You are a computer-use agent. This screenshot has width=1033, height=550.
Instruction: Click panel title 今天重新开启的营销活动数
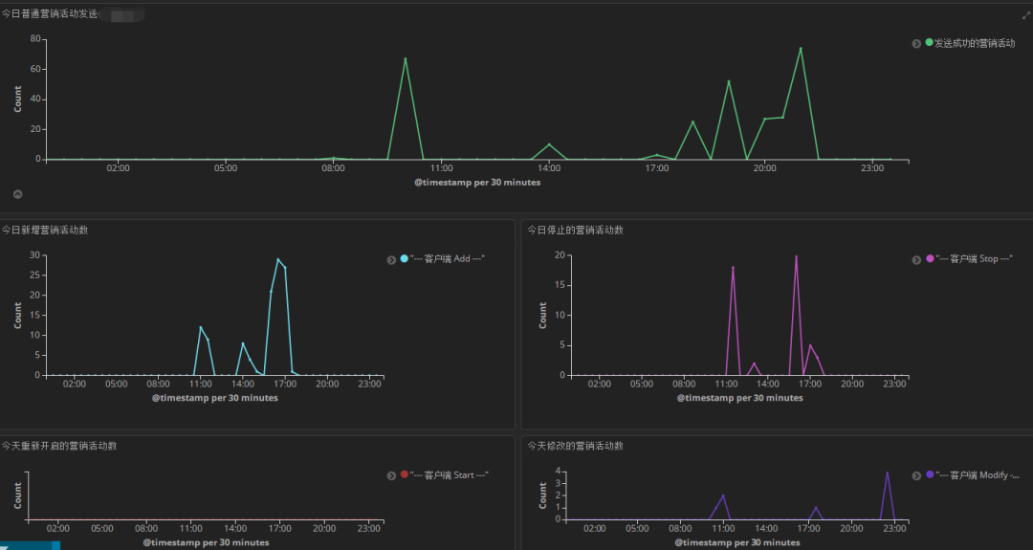coord(59,446)
